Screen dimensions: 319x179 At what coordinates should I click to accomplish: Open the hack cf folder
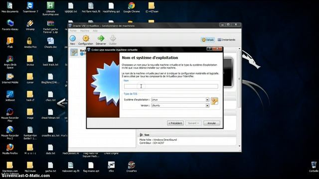(30, 96)
